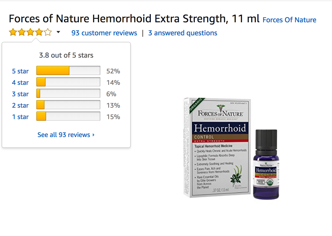This screenshot has width=332, height=236.
Task: Click the star rating icons under title
Action: [30, 33]
